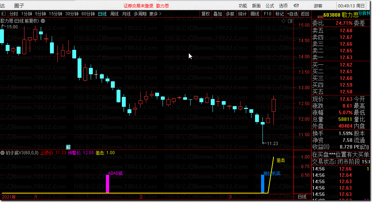Switch to 1分钟 period

point(27,14)
